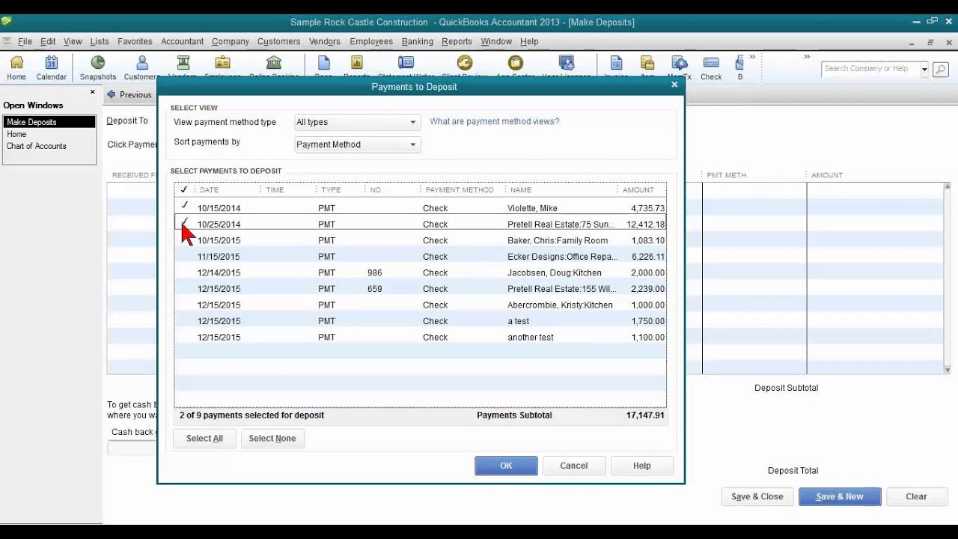Click the Item toolbar icon
958x539 pixels.
pos(647,66)
